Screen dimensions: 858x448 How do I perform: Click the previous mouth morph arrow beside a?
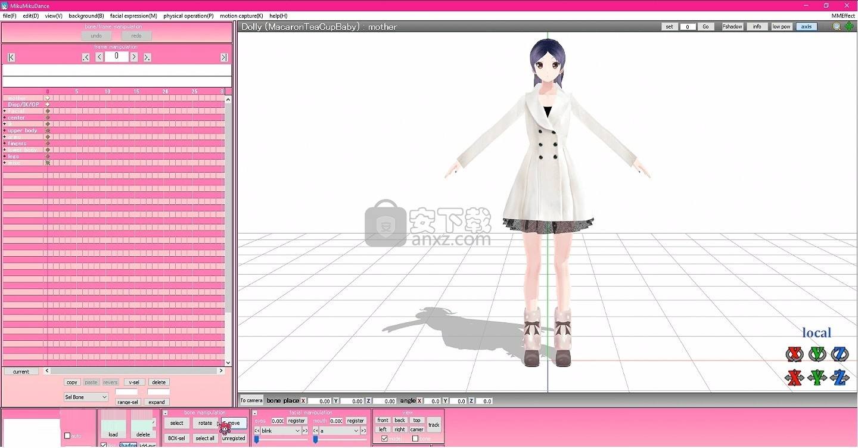point(316,431)
